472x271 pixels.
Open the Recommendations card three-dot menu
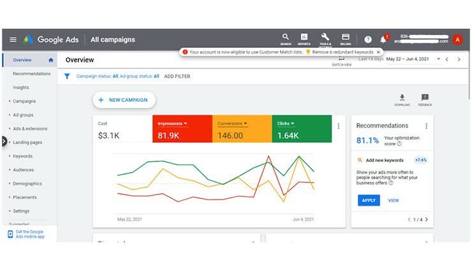[426, 126]
